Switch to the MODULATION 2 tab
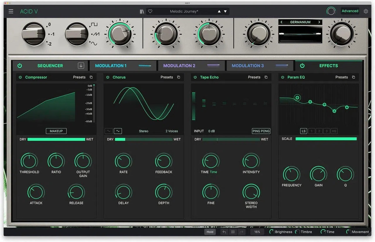 pyautogui.click(x=179, y=66)
